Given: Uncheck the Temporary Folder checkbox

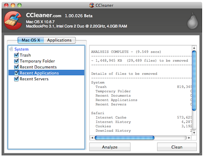Looking at the screenshot, I should click(x=16, y=61).
